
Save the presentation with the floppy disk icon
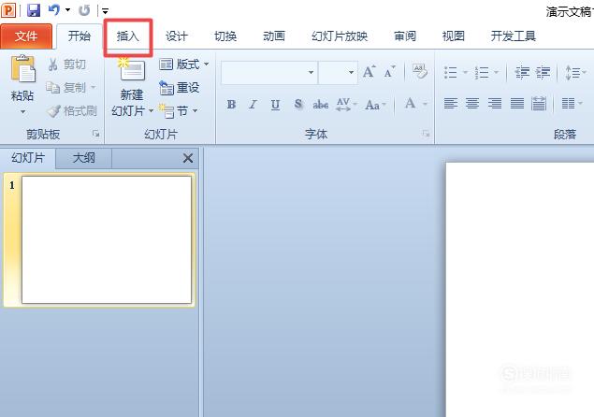point(34,10)
